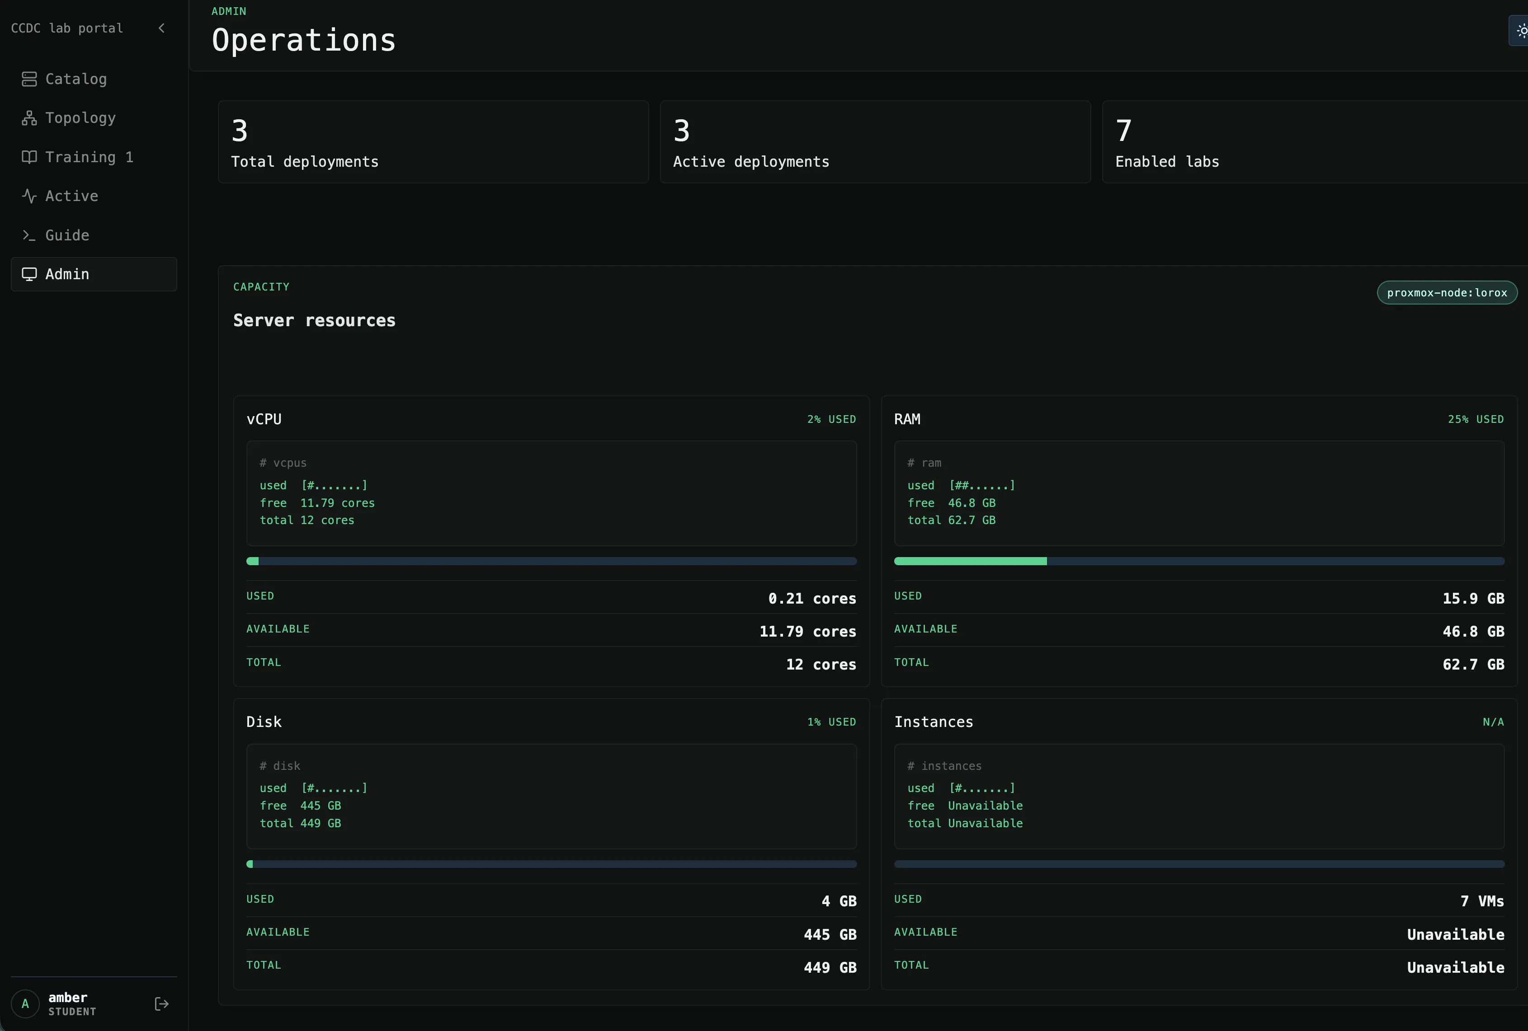
Task: Click the 62.7 GB total value
Action: (1473, 664)
